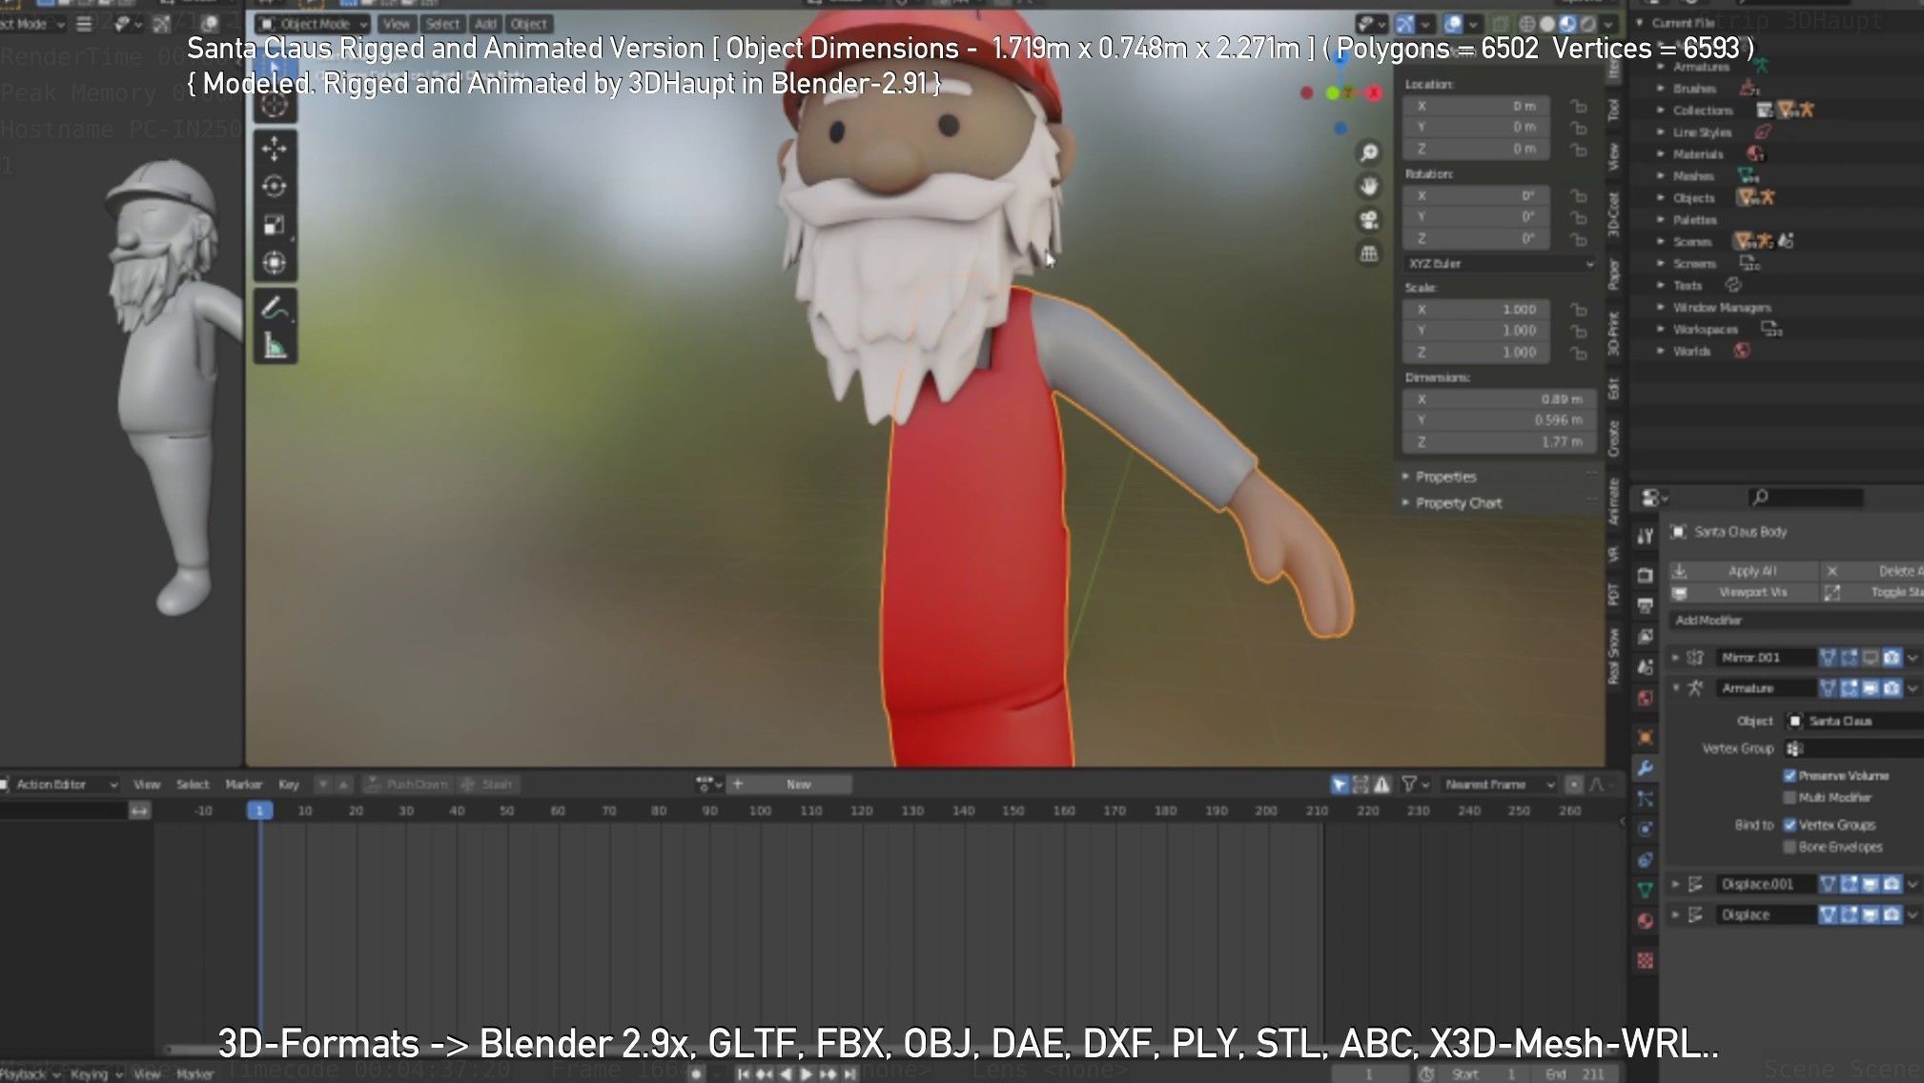
Task: Open Object menu in 3D viewport header
Action: click(x=529, y=24)
